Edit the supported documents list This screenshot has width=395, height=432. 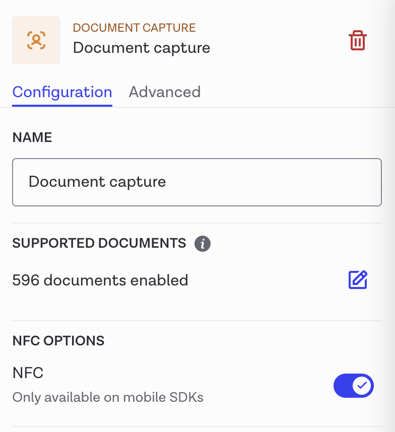coord(358,280)
